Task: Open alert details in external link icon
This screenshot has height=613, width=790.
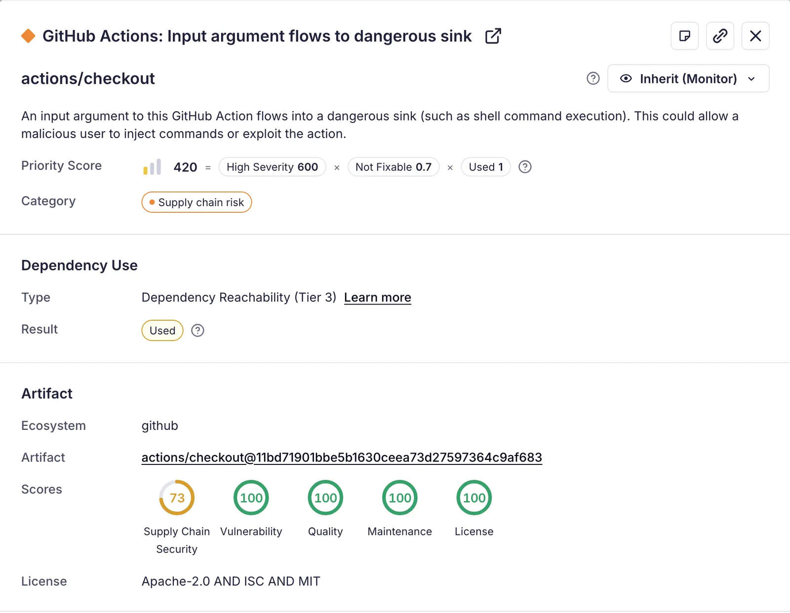Action: tap(493, 36)
